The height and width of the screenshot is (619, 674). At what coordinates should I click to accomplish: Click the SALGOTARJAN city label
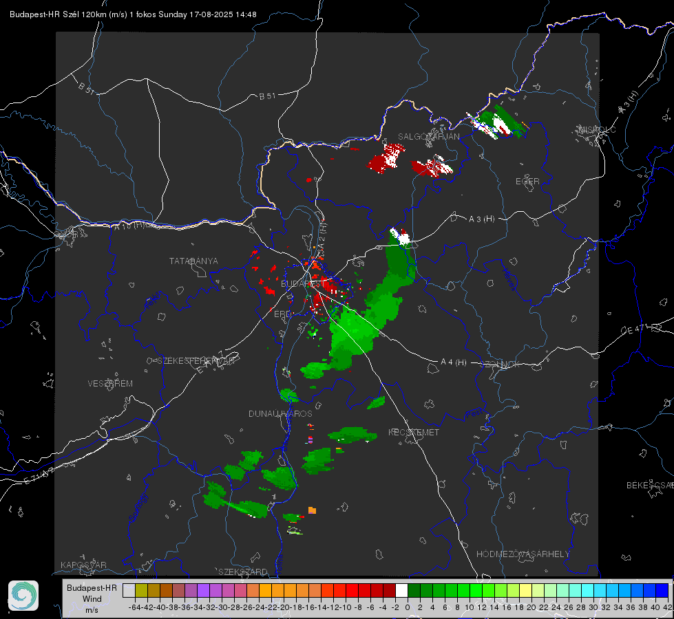(428, 137)
